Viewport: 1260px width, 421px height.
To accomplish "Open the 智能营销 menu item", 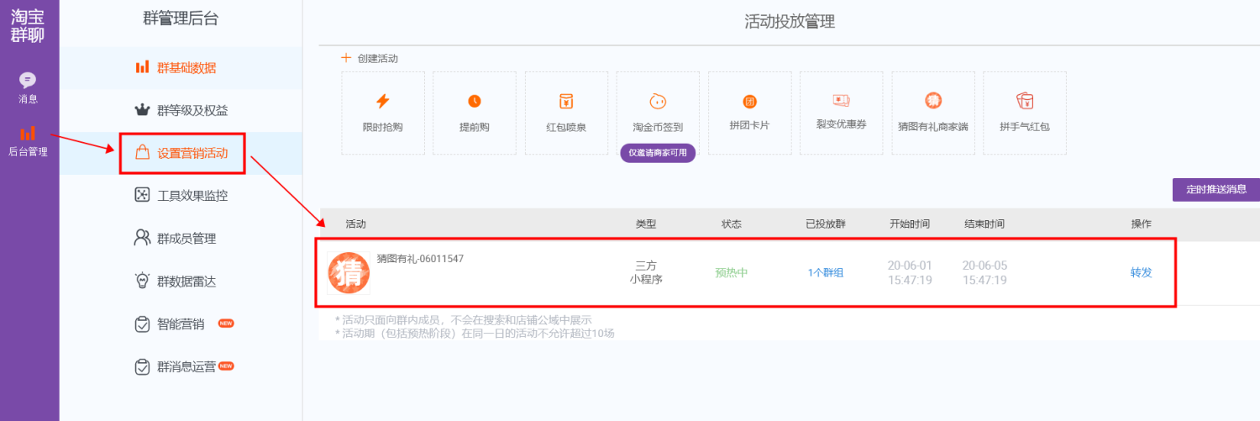I will tap(181, 324).
